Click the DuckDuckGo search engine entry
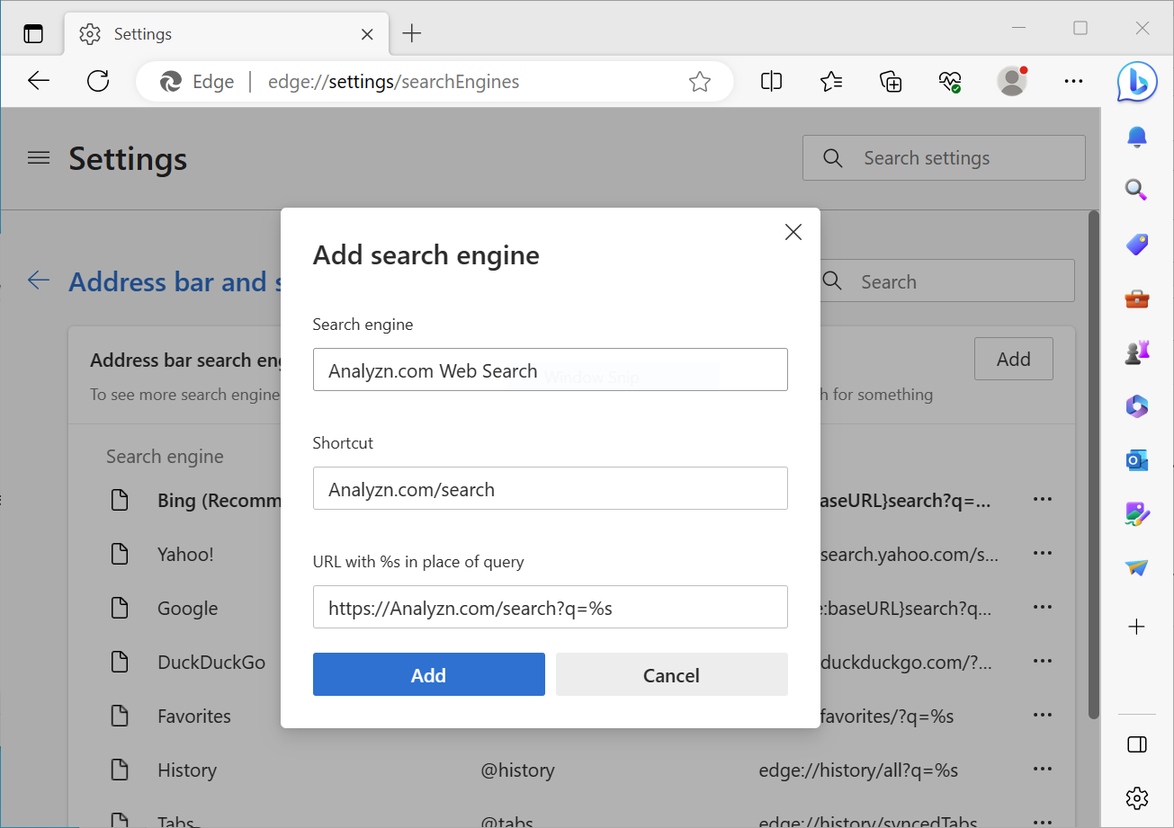Screen dimensions: 1174x828 coord(211,663)
